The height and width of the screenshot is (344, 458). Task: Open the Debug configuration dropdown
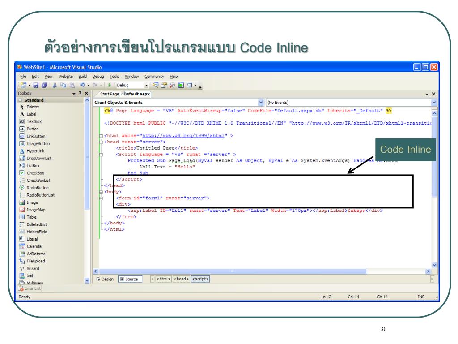coord(147,85)
